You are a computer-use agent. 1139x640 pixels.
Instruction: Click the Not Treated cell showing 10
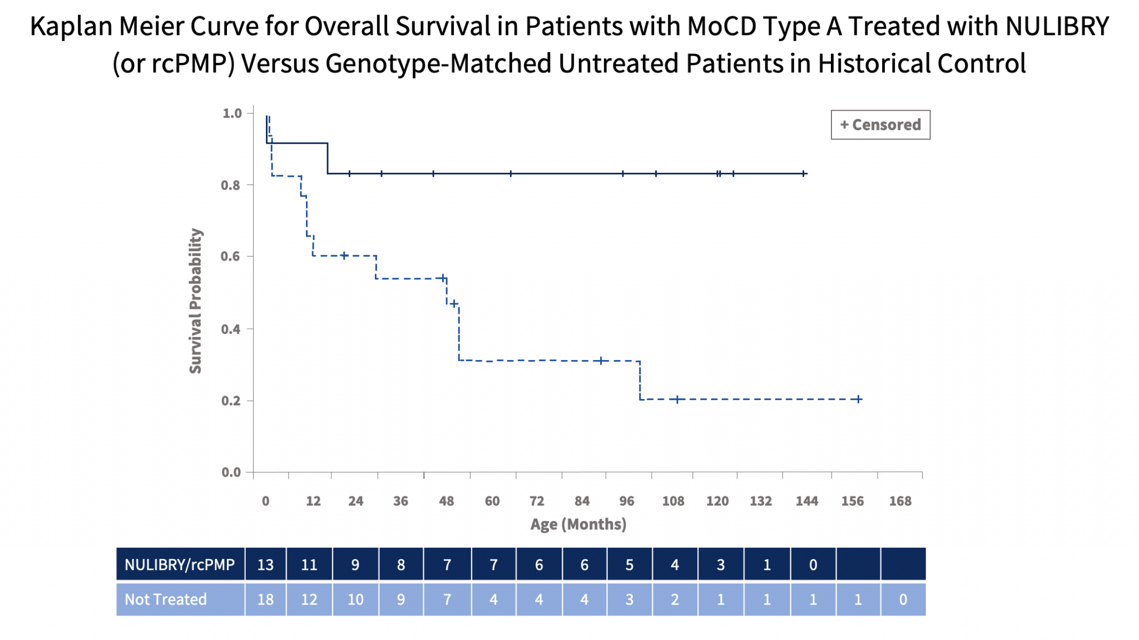click(355, 599)
